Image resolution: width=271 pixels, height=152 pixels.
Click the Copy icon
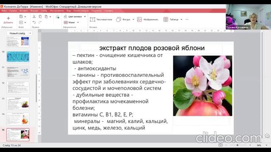(40, 16)
